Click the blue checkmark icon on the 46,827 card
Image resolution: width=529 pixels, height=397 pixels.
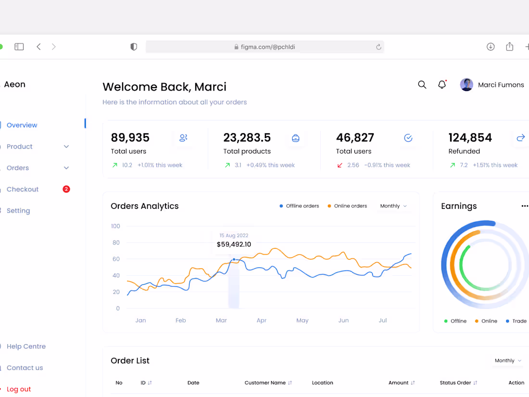pyautogui.click(x=408, y=138)
